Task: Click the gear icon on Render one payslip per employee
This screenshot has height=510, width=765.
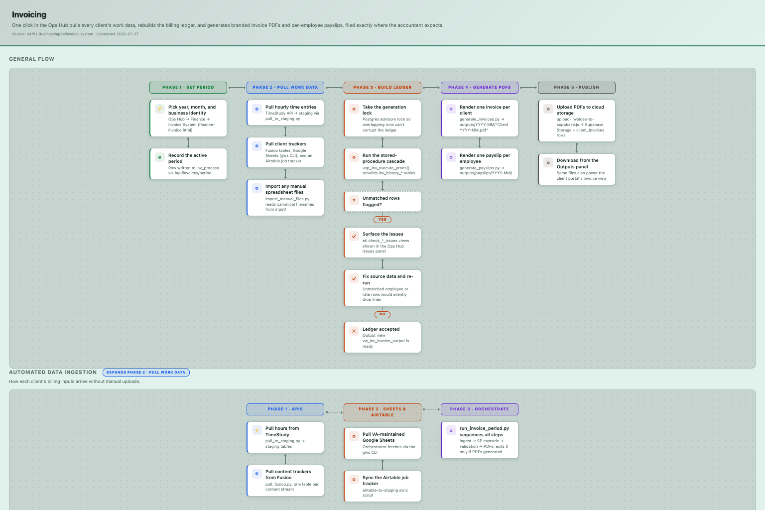Action: click(451, 157)
